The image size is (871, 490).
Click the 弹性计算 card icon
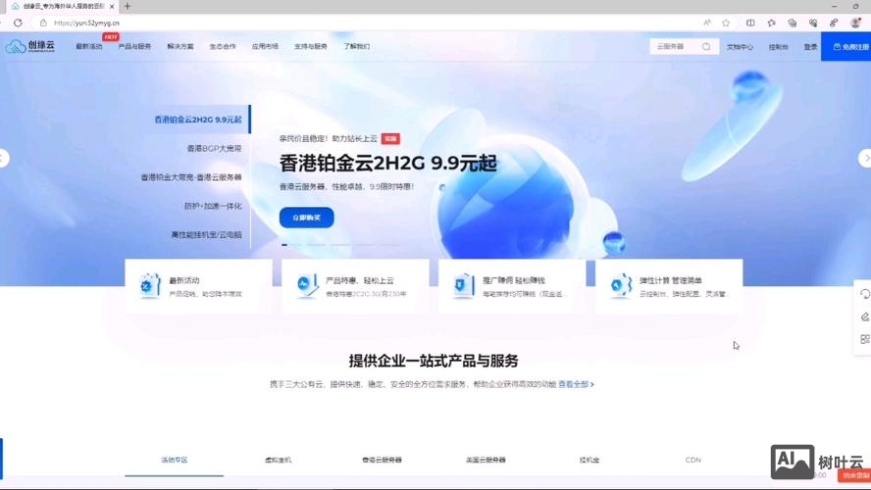tap(621, 286)
